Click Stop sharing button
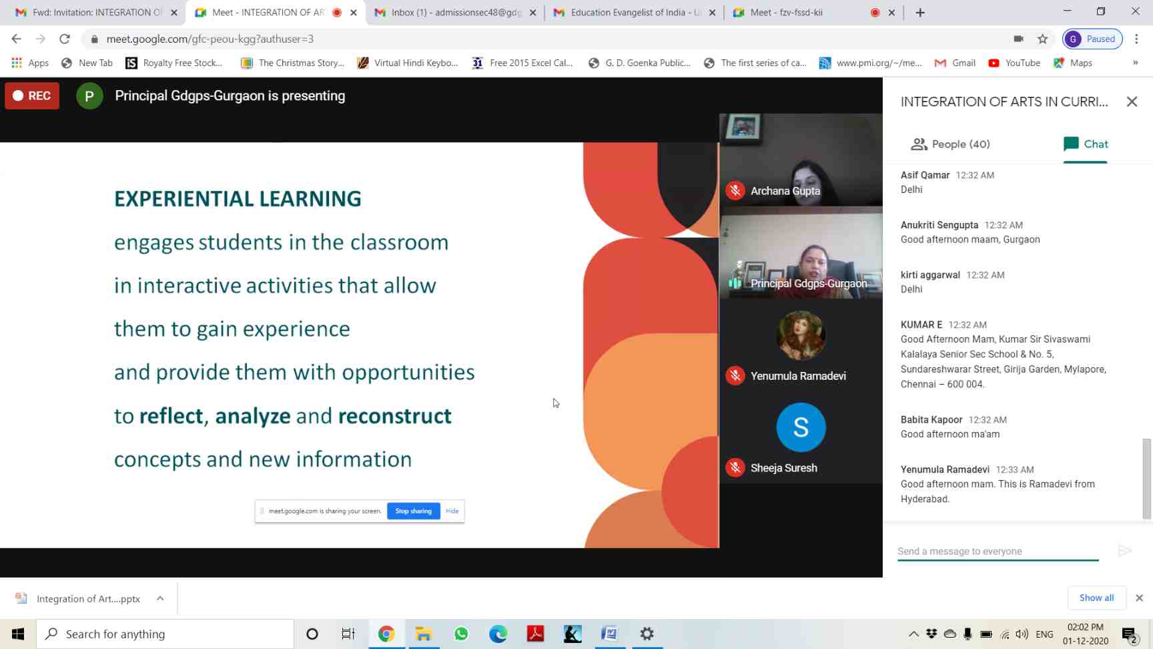 tap(413, 511)
